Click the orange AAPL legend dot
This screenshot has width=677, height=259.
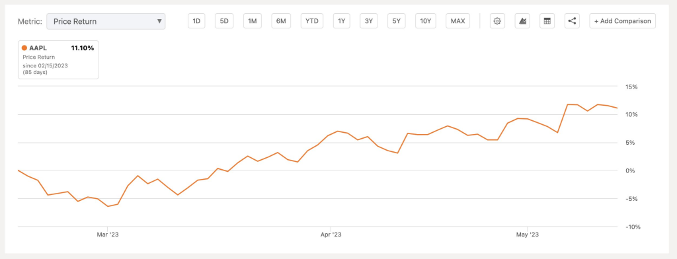click(24, 48)
